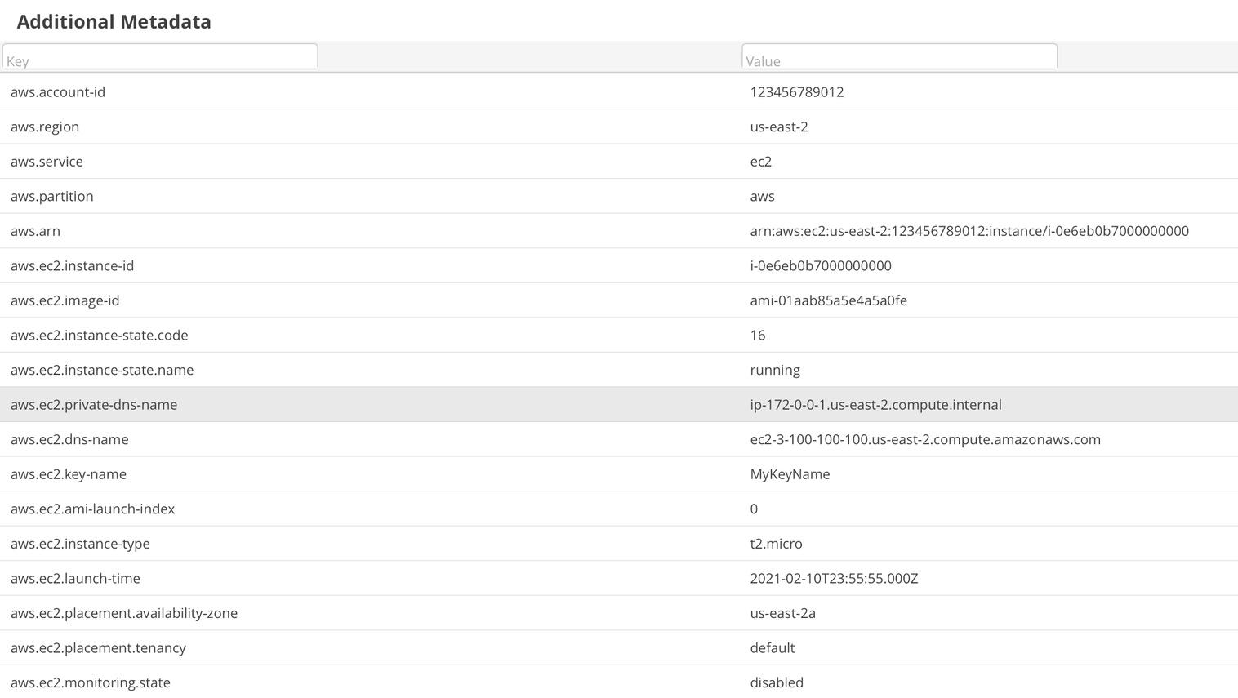Viewport: 1238px width, 698px height.
Task: Select the aws.arn key cell
Action: coord(35,231)
